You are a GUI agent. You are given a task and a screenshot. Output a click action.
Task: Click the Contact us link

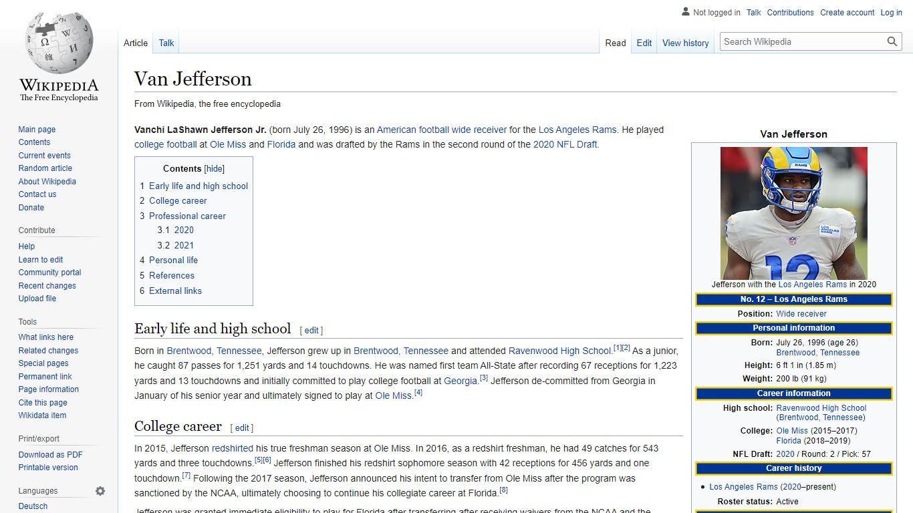coord(37,194)
